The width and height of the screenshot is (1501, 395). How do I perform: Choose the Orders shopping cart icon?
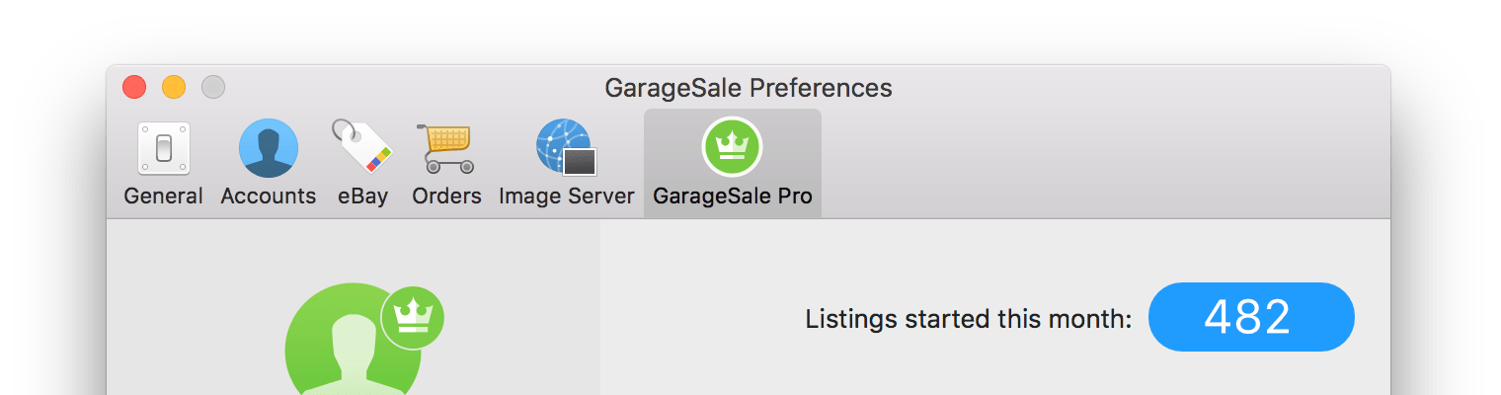pos(446,148)
